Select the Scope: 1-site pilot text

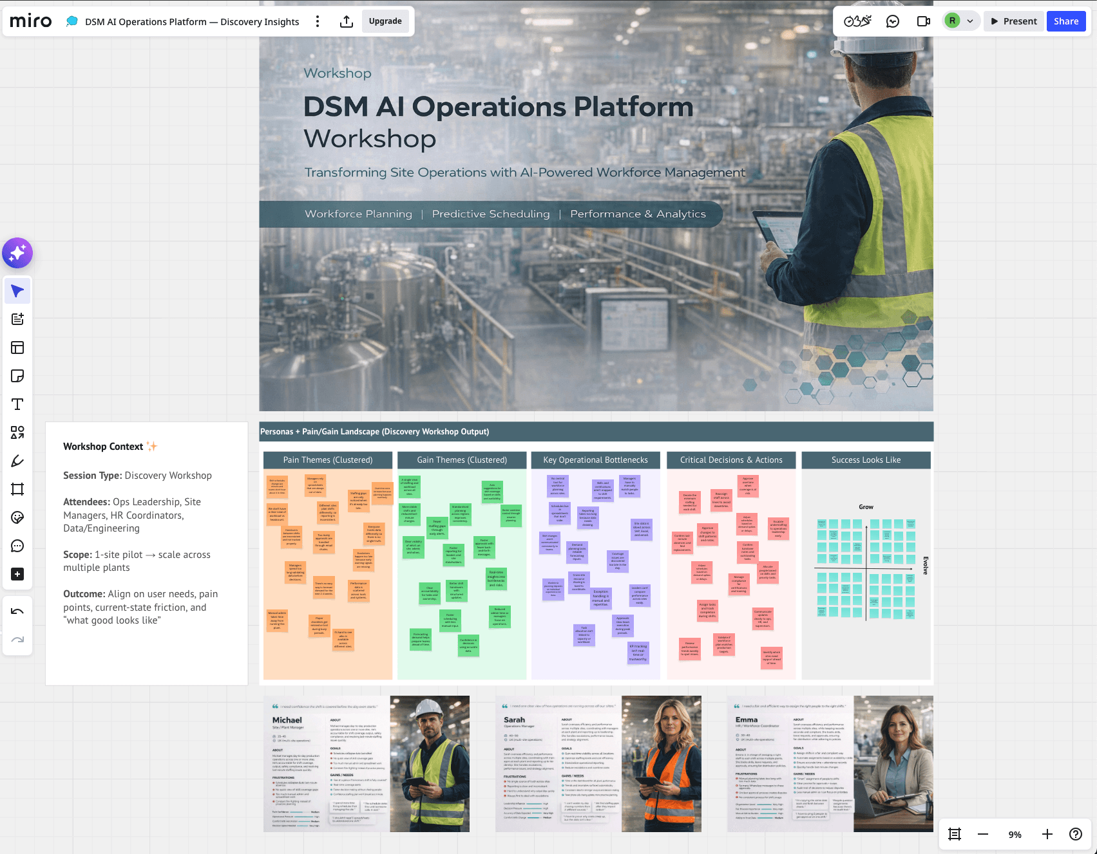click(x=137, y=561)
